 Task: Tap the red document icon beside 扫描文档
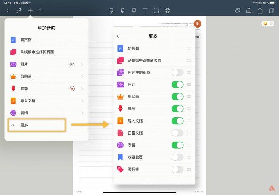[x=120, y=133]
